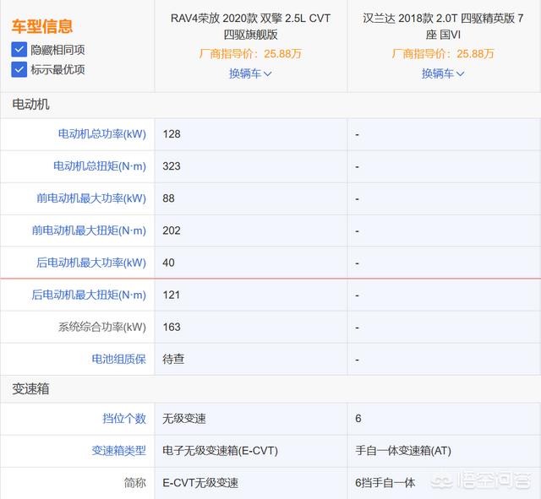541x499 pixels.
Task: Open 换辆车 dropdown under RAV4荣放
Action: click(250, 73)
